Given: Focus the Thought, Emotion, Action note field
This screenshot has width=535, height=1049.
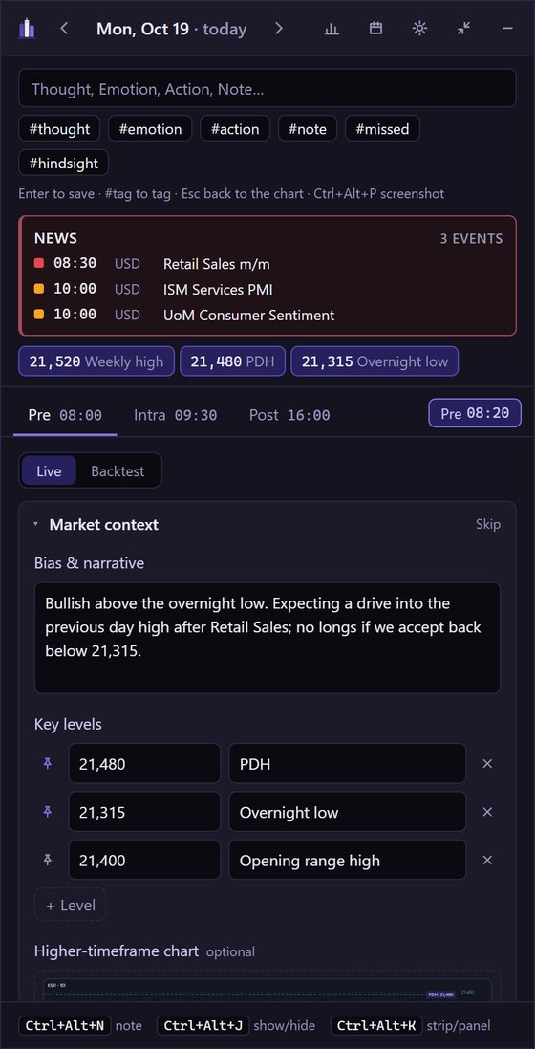Looking at the screenshot, I should click(x=267, y=88).
